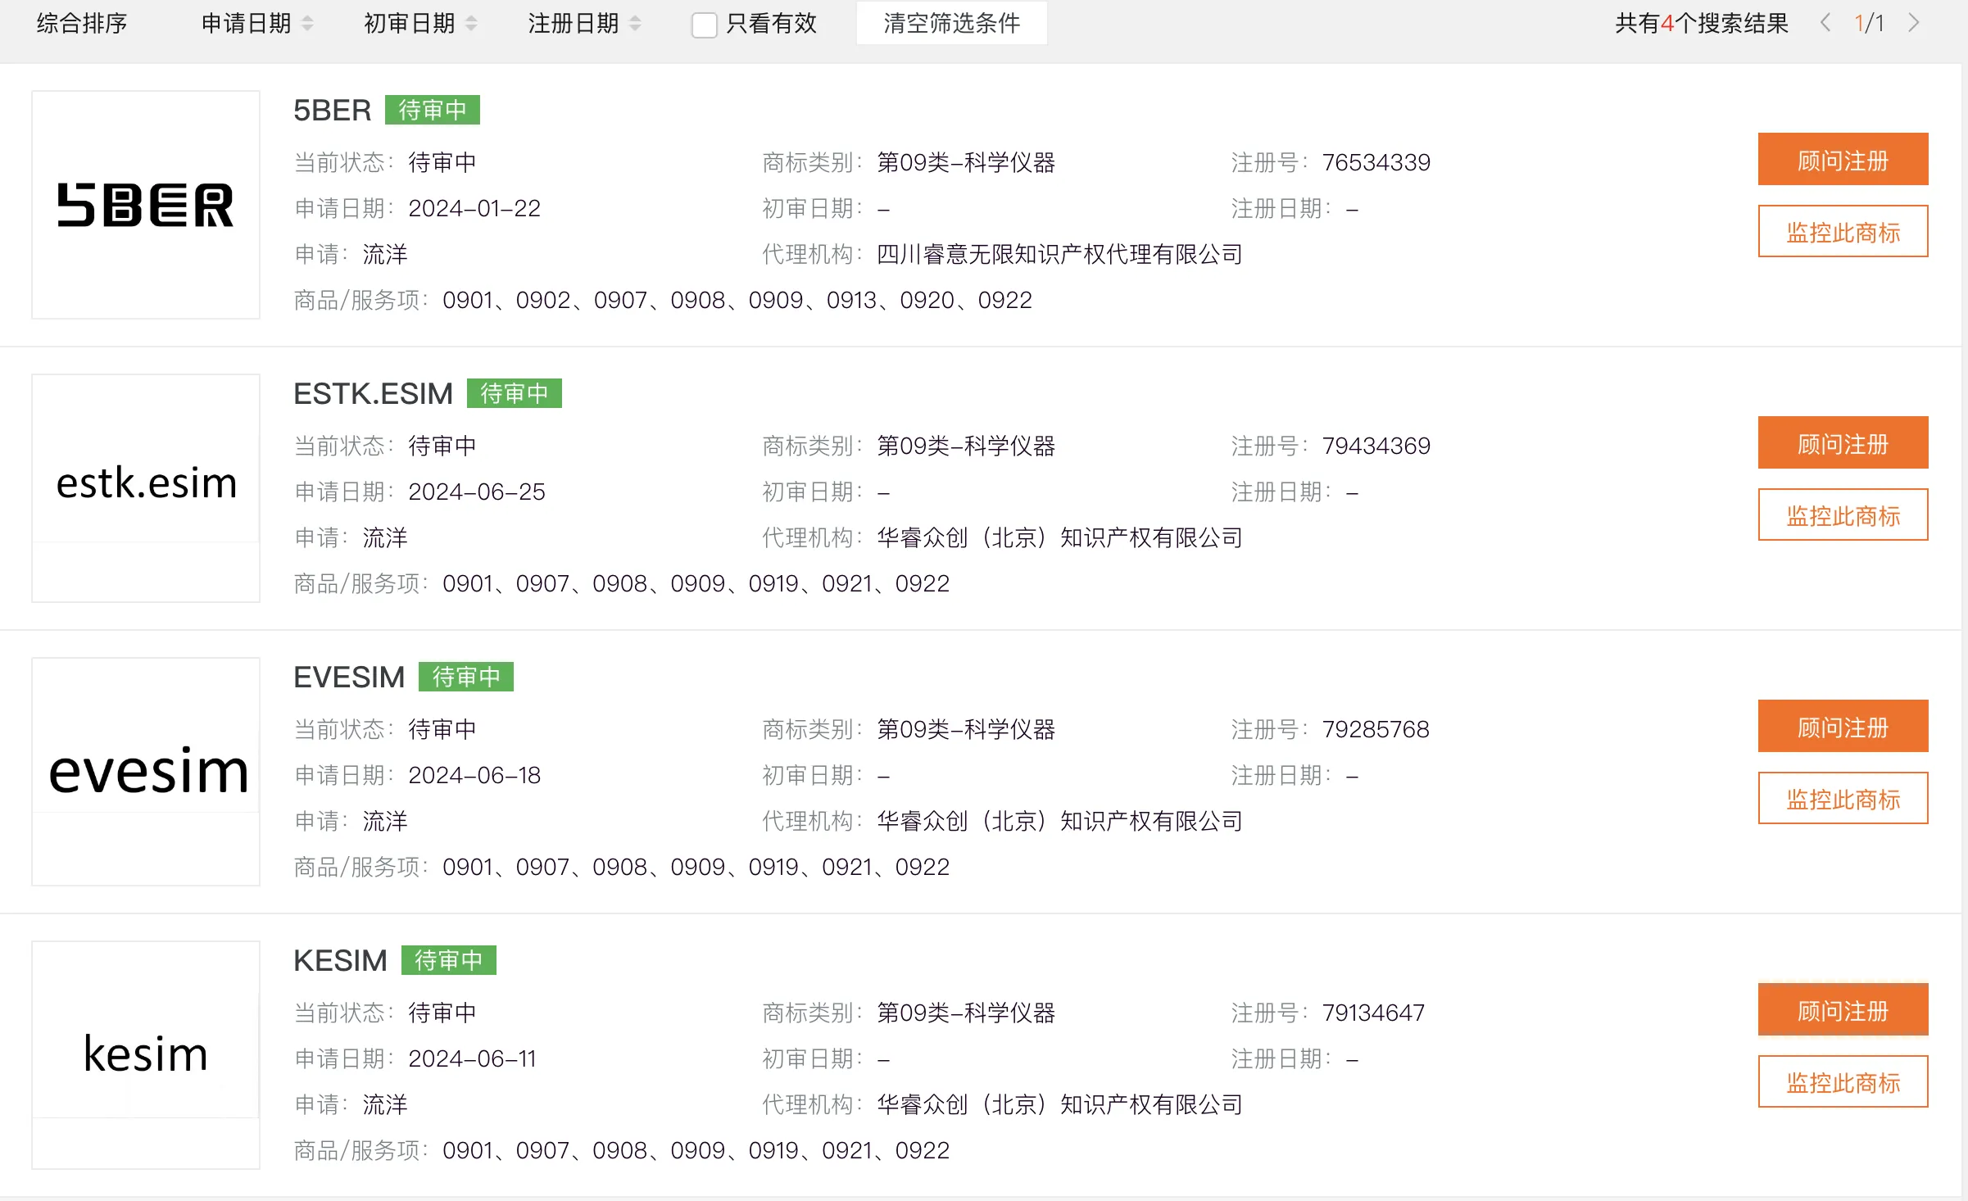The image size is (1968, 1201).
Task: Click 待审中 status badge beside 5BER
Action: 432,110
